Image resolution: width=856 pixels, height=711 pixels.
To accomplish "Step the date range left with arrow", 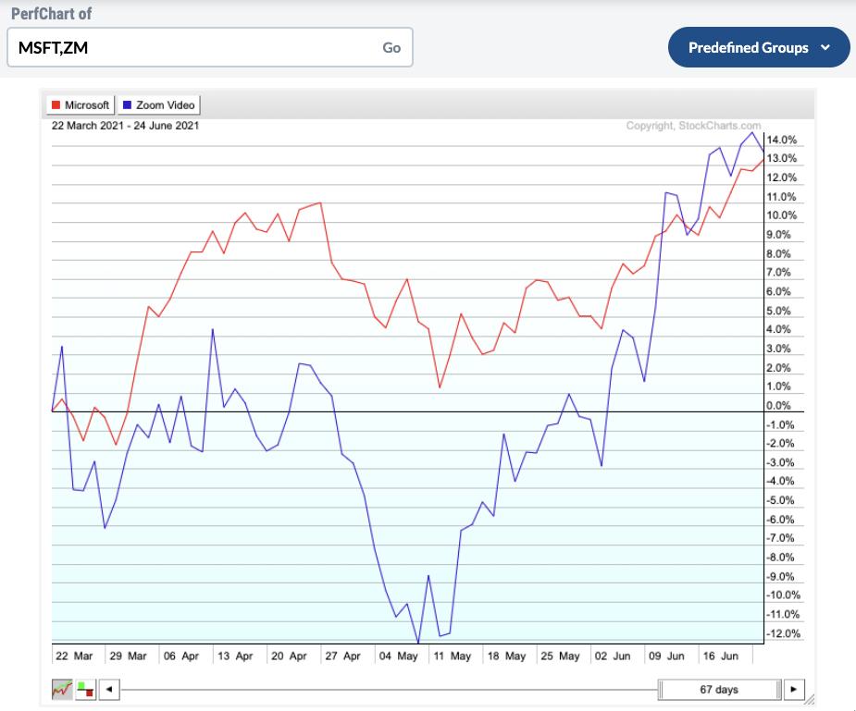I will click(109, 689).
